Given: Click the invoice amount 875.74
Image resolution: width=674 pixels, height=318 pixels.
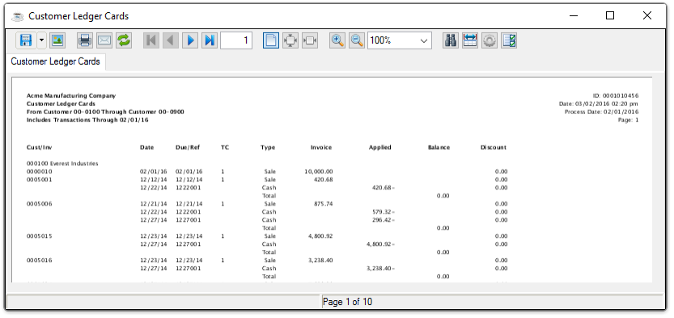Looking at the screenshot, I should (324, 204).
